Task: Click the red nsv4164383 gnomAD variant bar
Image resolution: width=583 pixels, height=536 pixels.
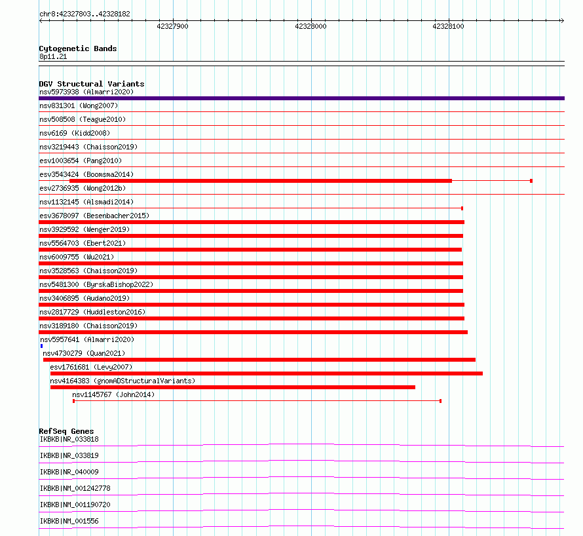Action: coord(233,387)
